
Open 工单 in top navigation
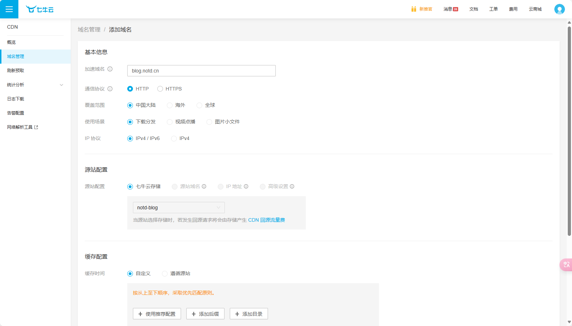(494, 9)
